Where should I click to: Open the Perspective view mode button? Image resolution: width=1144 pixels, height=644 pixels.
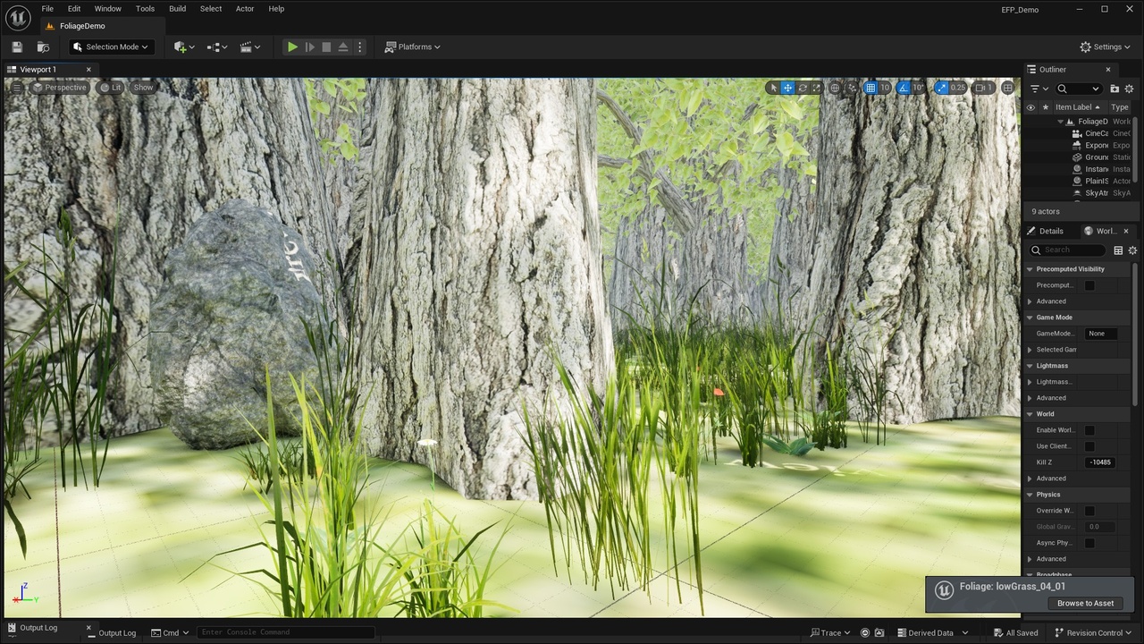pos(60,88)
